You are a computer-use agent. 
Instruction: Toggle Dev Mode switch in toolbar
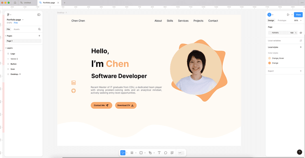click(x=181, y=153)
